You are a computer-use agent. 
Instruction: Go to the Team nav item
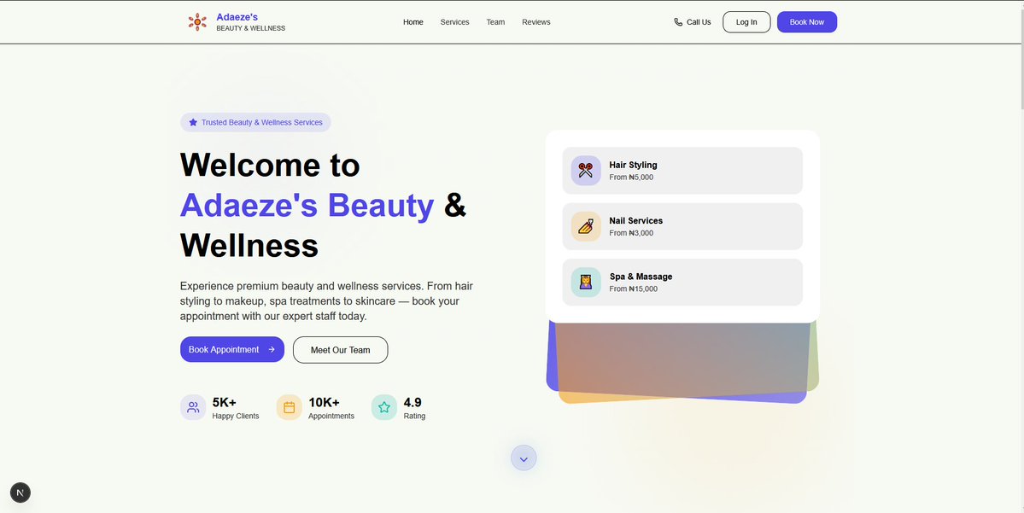(x=495, y=22)
